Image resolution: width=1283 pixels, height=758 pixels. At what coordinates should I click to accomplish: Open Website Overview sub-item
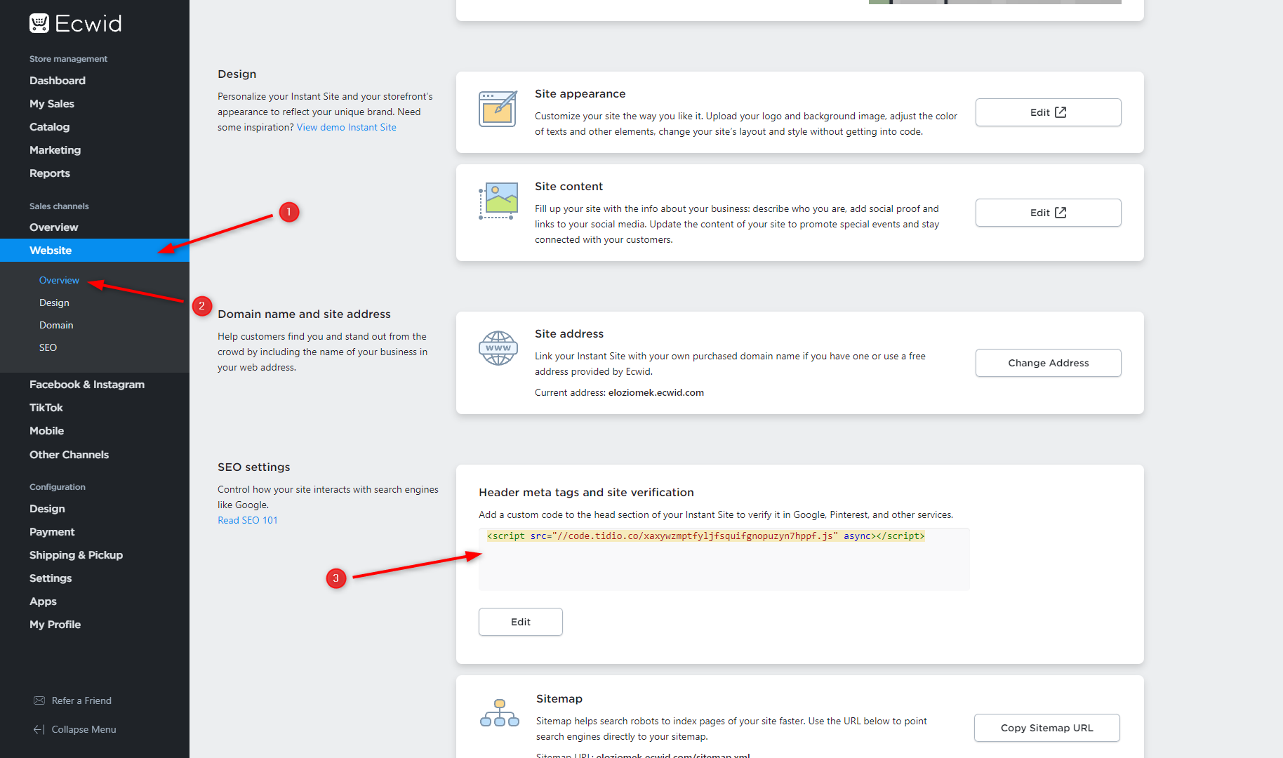pos(59,280)
